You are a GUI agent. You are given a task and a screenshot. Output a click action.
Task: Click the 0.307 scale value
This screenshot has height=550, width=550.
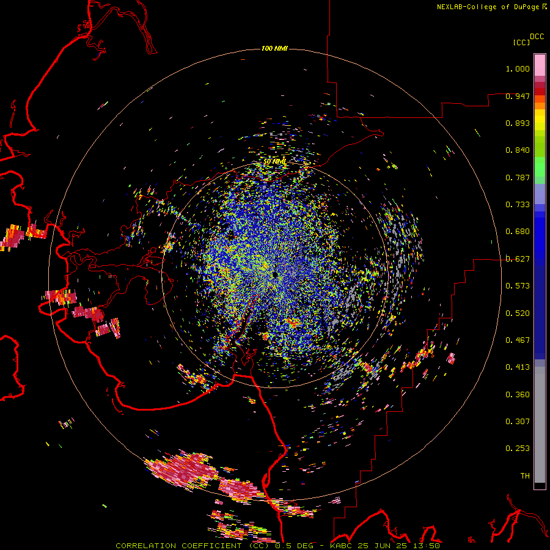[x=518, y=422]
